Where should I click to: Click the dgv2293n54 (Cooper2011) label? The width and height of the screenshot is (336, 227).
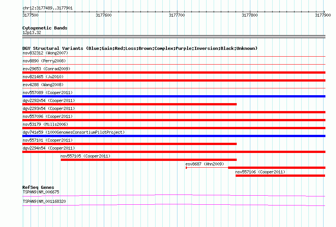coord(49,108)
